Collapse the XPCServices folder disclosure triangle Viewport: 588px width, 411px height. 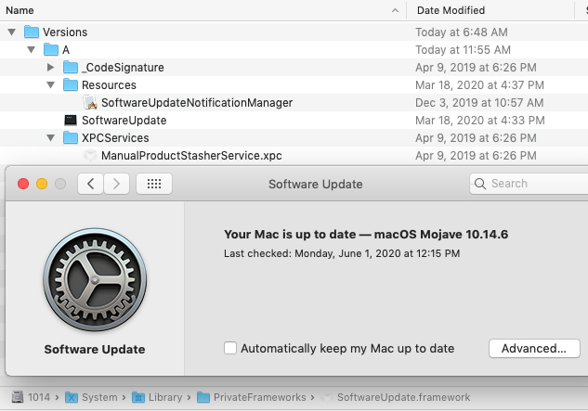click(50, 137)
